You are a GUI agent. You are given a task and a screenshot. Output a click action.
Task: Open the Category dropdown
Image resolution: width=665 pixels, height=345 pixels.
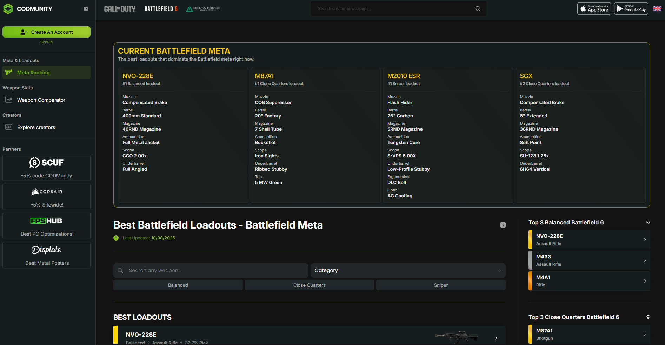coord(408,270)
